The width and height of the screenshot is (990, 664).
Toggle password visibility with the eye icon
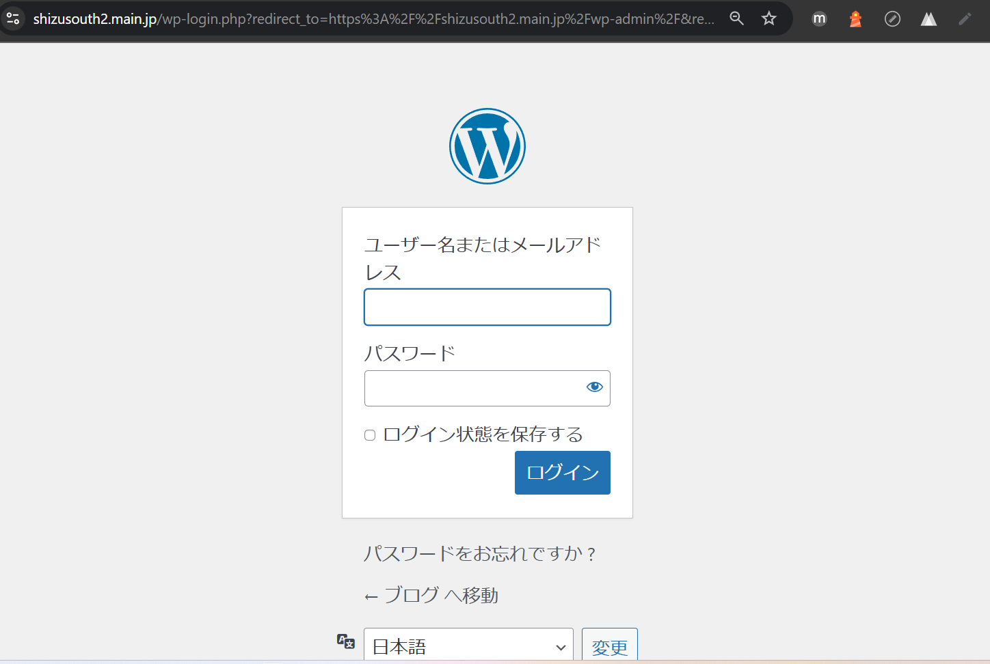pyautogui.click(x=594, y=387)
